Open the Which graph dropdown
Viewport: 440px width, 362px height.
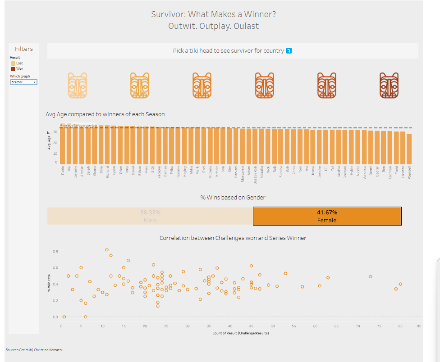(23, 82)
